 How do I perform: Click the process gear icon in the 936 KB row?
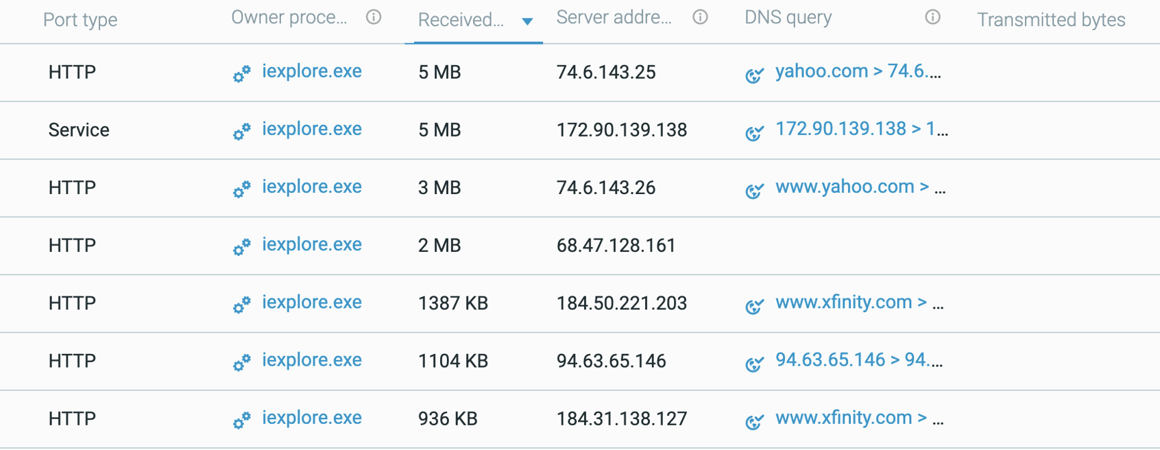241,420
